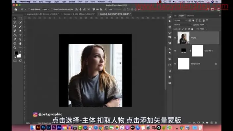233x131 pixels.
Task: Select the Eraser tool
Action: click(x=20, y=31)
